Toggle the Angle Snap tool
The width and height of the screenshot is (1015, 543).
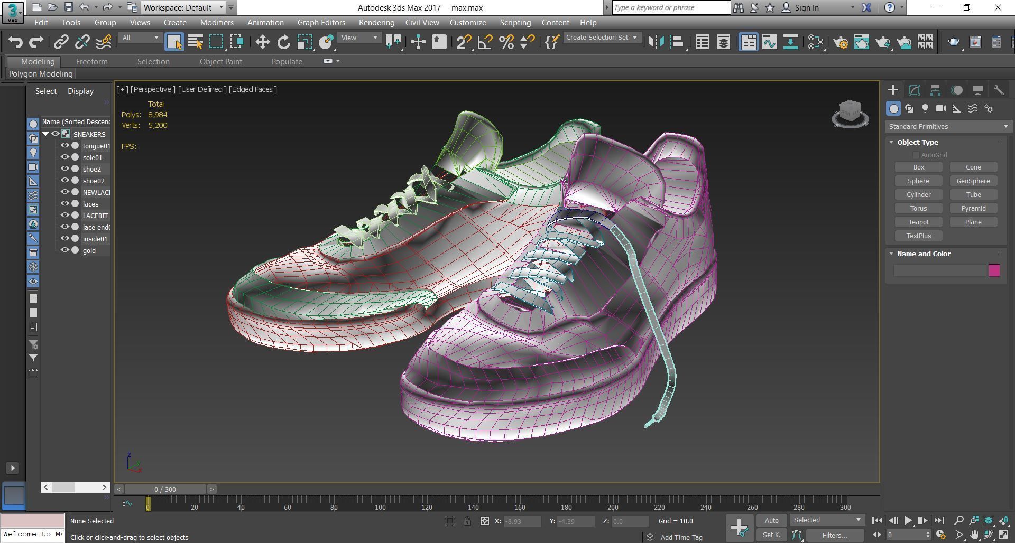pos(485,42)
